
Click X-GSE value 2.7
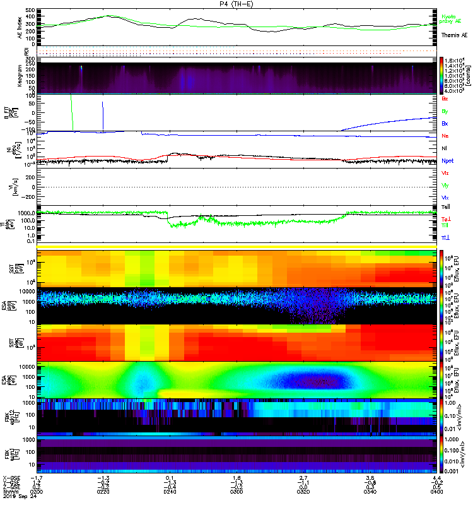(x=303, y=478)
